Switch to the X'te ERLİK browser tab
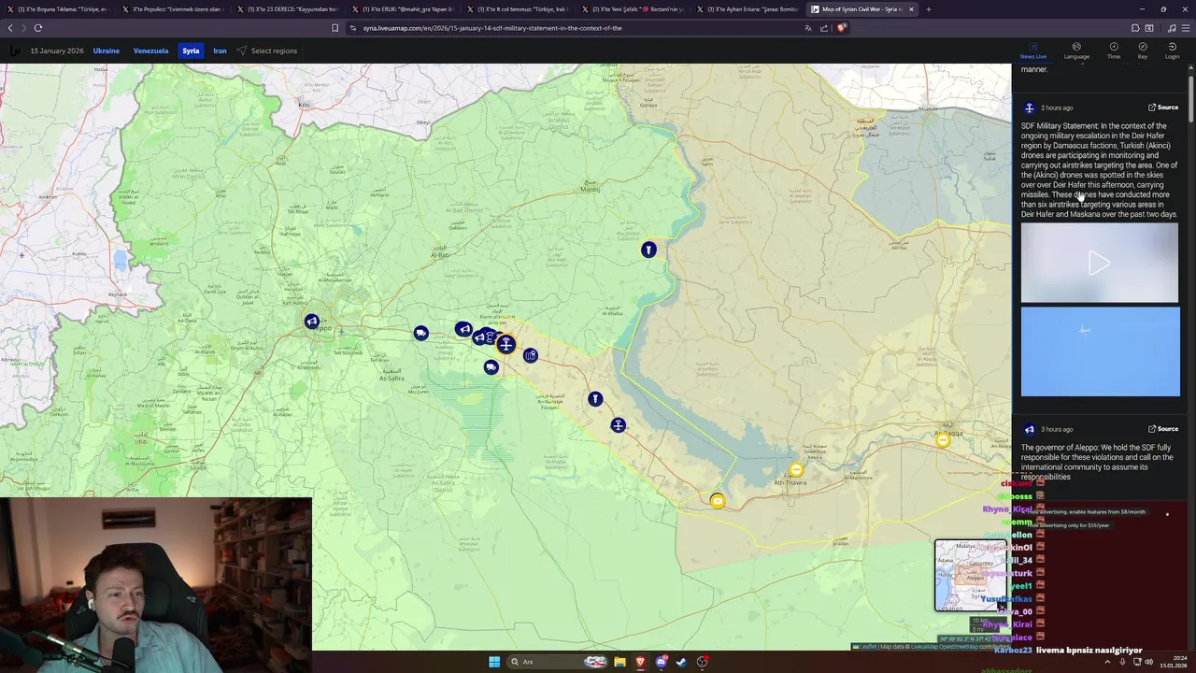Viewport: 1196px width, 673px height. click(403, 9)
